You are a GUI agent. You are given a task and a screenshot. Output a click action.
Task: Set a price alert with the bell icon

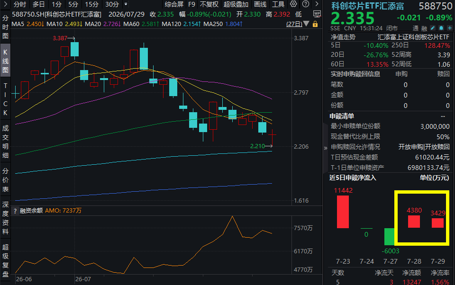(441, 28)
